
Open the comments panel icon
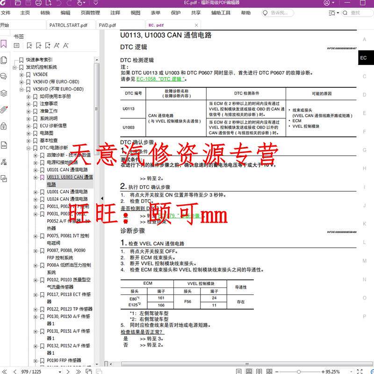(x=4, y=76)
